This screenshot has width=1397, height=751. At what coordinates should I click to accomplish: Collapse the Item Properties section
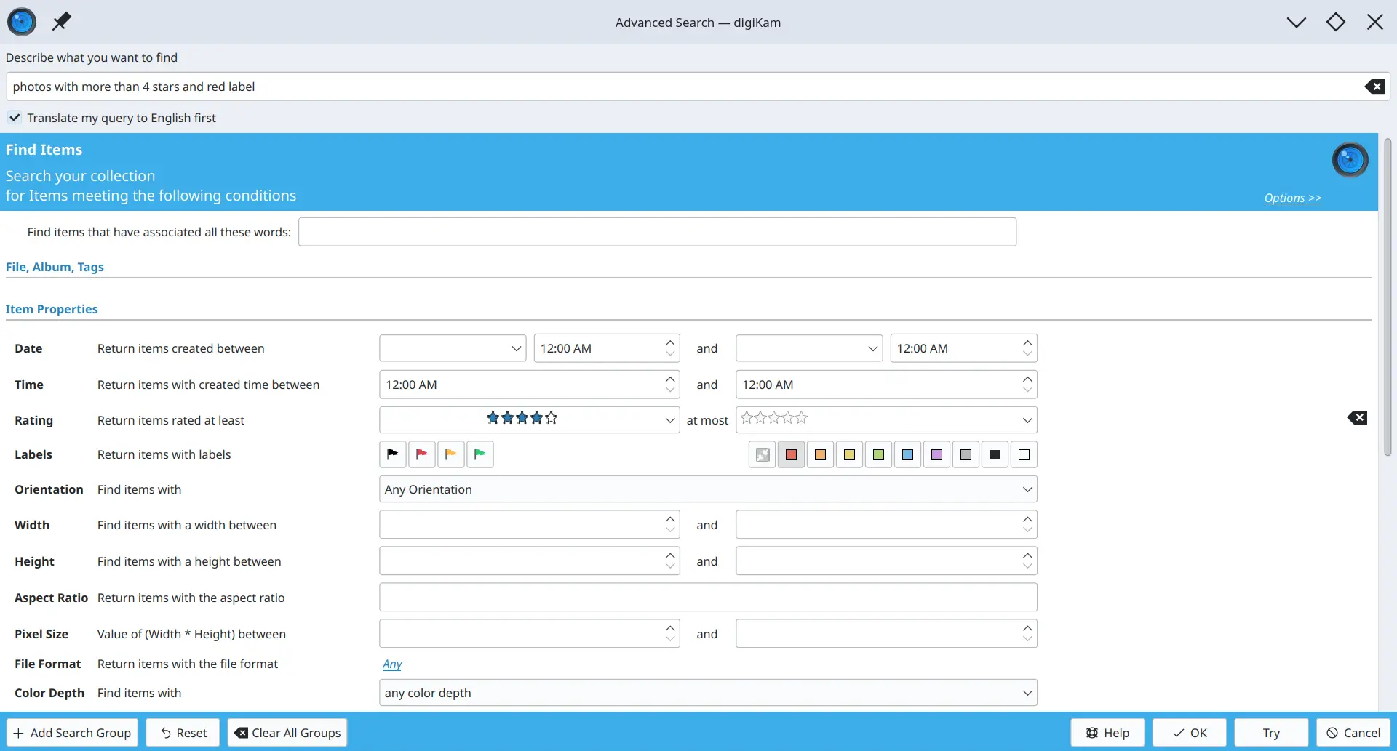pos(52,309)
